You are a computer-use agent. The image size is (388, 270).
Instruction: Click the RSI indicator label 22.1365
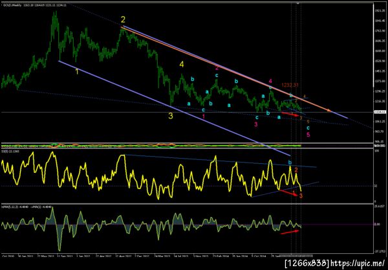tap(10, 151)
